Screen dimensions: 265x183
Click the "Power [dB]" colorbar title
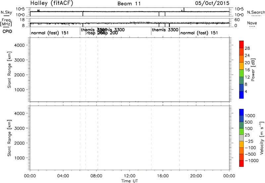(253, 70)
